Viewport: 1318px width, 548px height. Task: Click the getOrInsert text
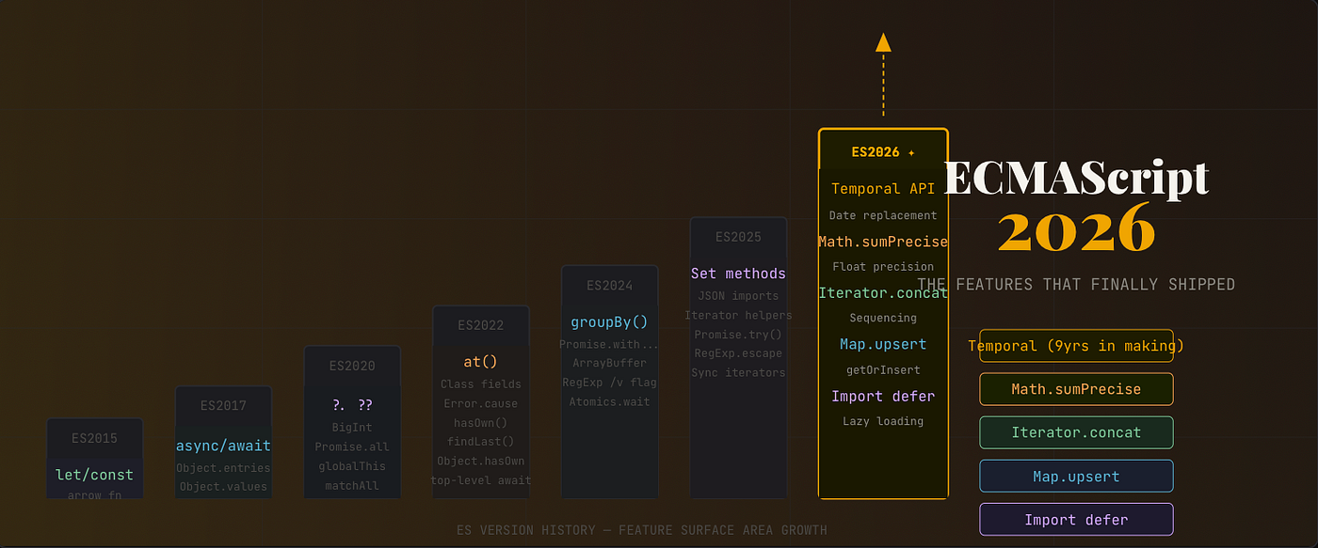883,369
